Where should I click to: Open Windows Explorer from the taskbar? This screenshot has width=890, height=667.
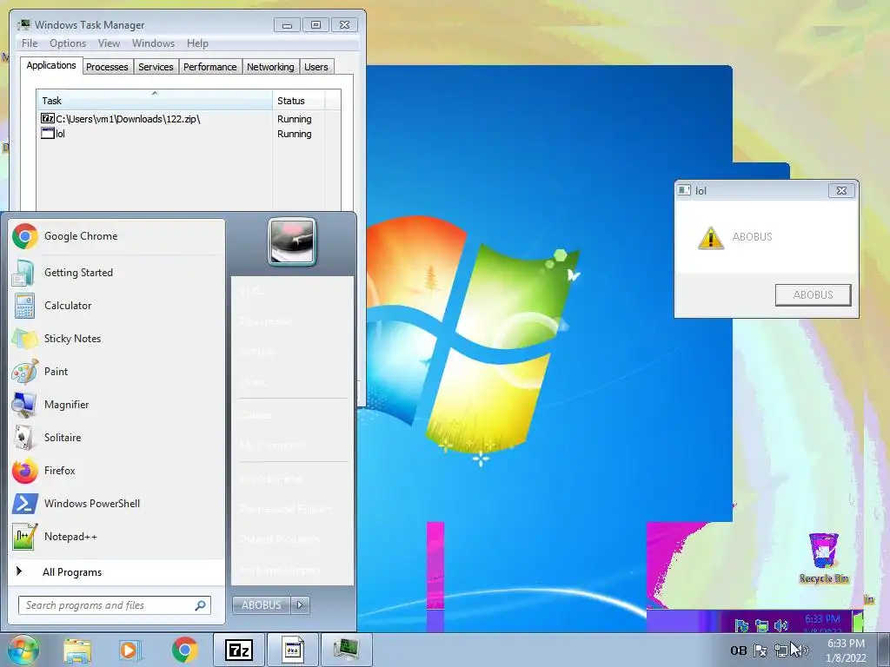pyautogui.click(x=77, y=650)
